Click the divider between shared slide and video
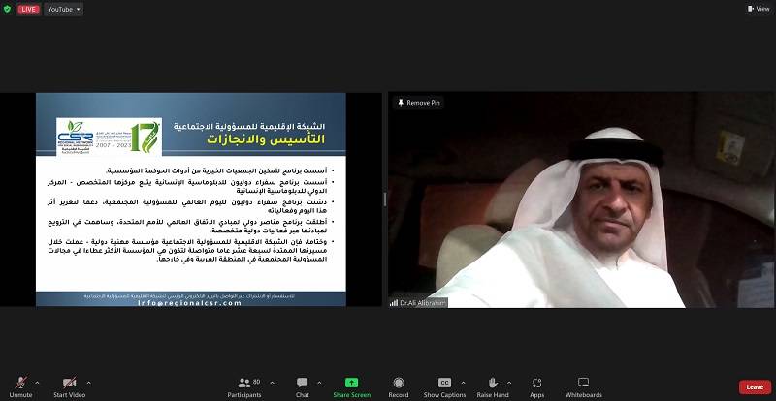Image resolution: width=776 pixels, height=401 pixels. 385,200
